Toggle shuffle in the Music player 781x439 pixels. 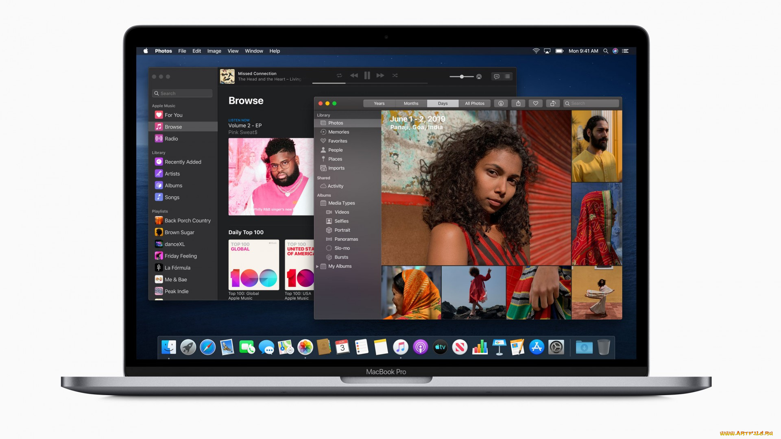[394, 75]
